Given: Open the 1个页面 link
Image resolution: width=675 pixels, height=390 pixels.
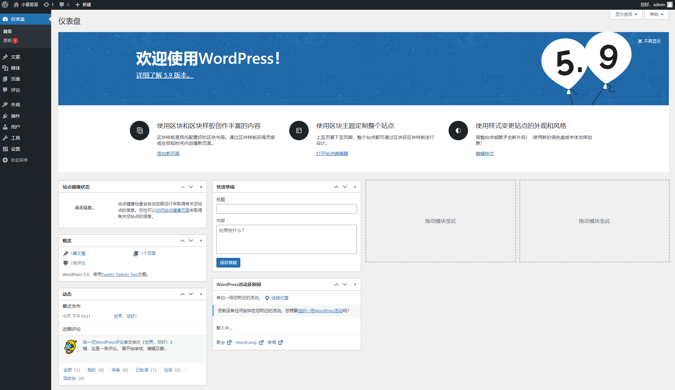Looking at the screenshot, I should coord(148,253).
